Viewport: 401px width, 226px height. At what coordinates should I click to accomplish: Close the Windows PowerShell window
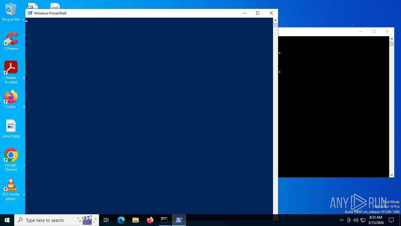click(271, 13)
